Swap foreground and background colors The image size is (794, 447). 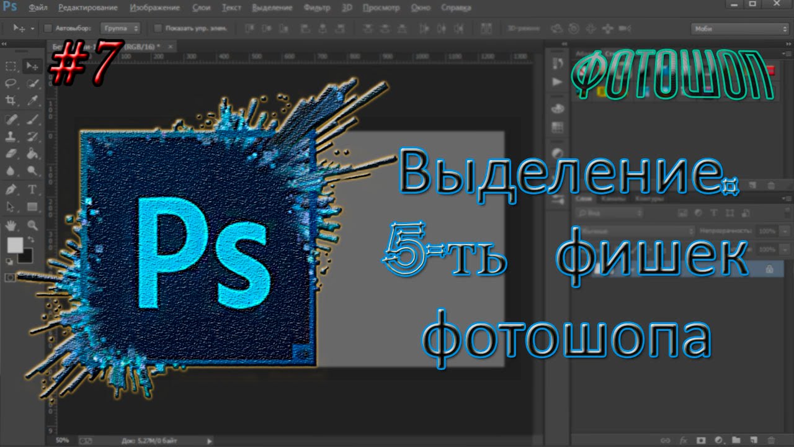[31, 240]
